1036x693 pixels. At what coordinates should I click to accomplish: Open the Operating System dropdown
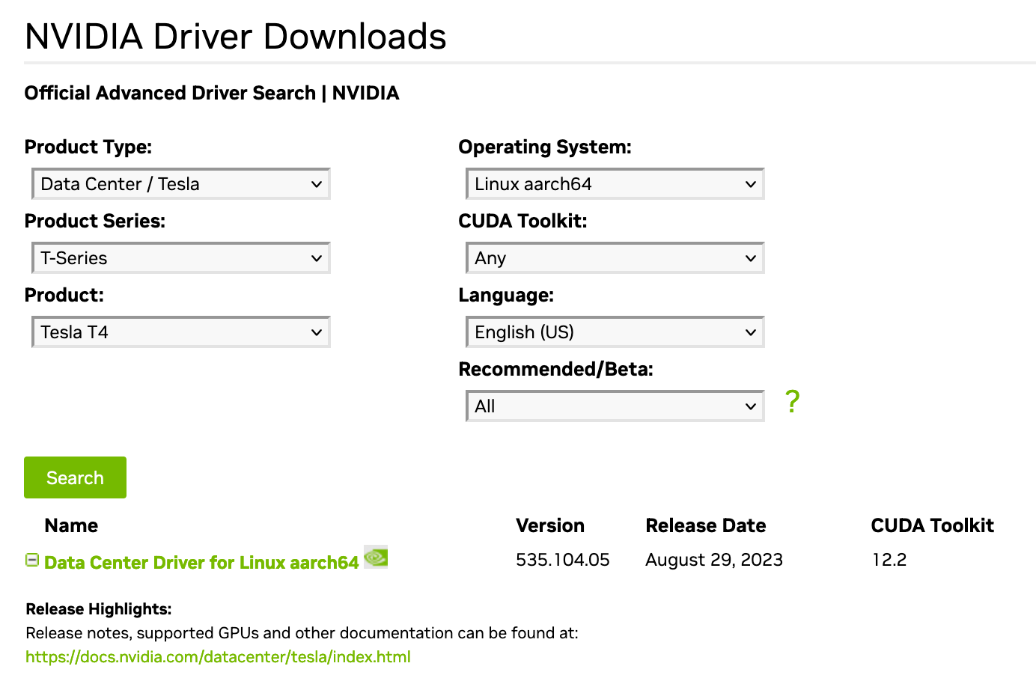[615, 184]
